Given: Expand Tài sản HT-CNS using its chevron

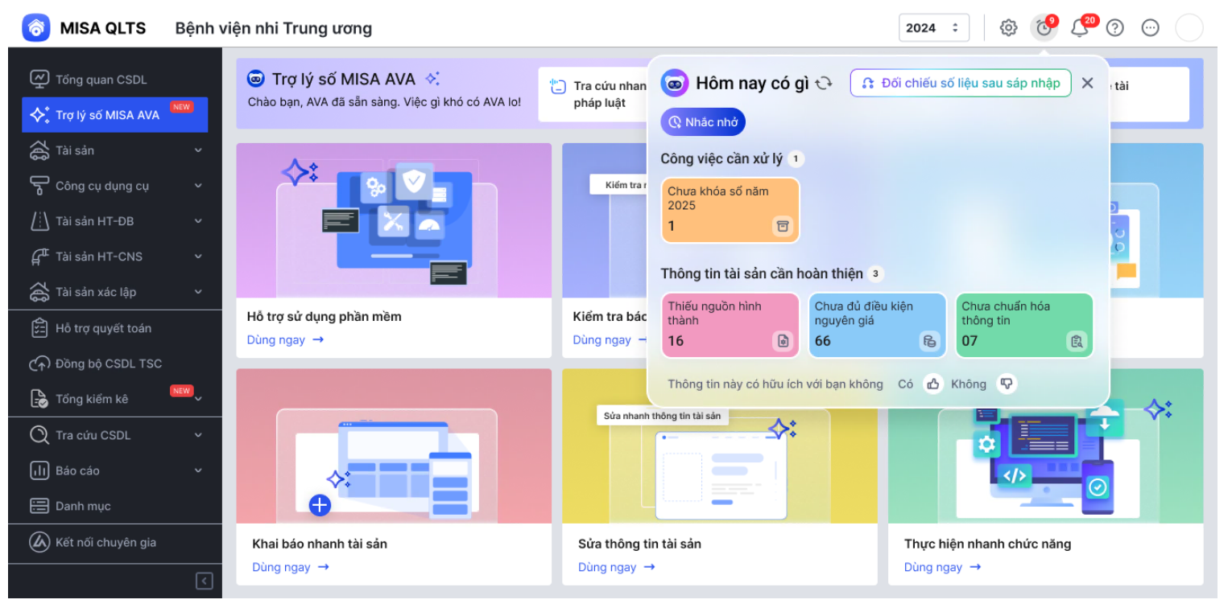Looking at the screenshot, I should point(198,257).
